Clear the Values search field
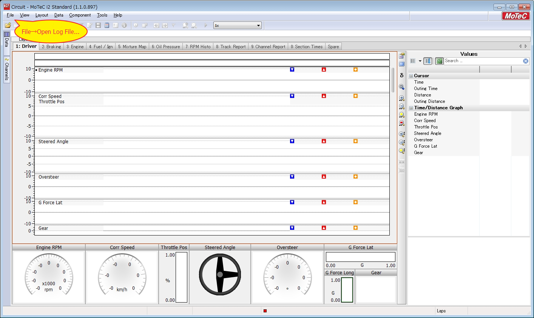This screenshot has height=318, width=534. (x=525, y=61)
